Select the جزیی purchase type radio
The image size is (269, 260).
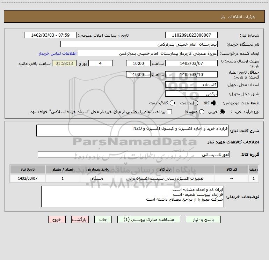point(222,112)
